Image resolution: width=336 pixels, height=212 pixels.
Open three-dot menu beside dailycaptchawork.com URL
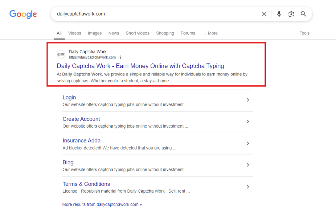point(120,57)
